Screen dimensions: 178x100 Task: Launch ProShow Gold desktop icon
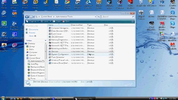click(15, 47)
